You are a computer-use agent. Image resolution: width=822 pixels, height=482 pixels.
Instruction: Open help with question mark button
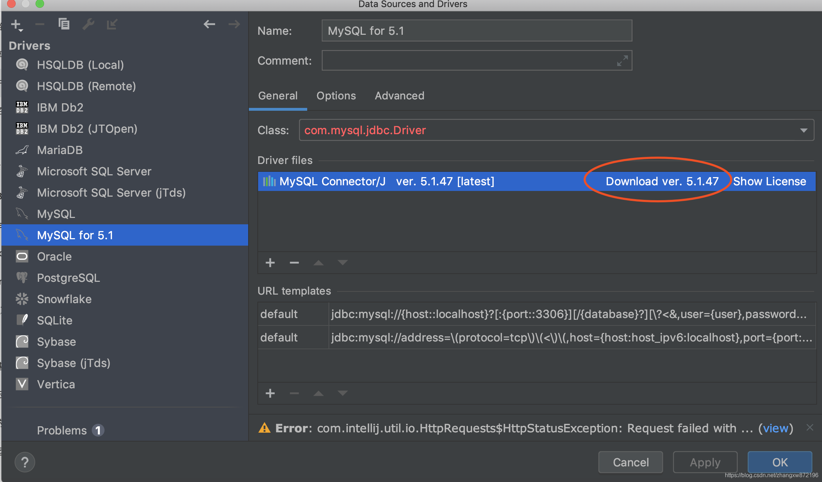click(x=25, y=462)
